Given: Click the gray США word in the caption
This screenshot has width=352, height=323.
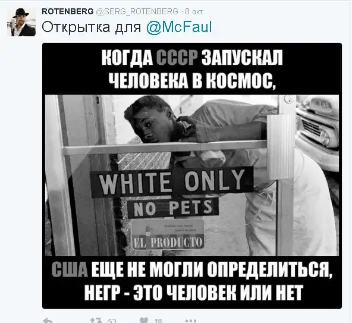Looking at the screenshot, I should click(70, 269).
